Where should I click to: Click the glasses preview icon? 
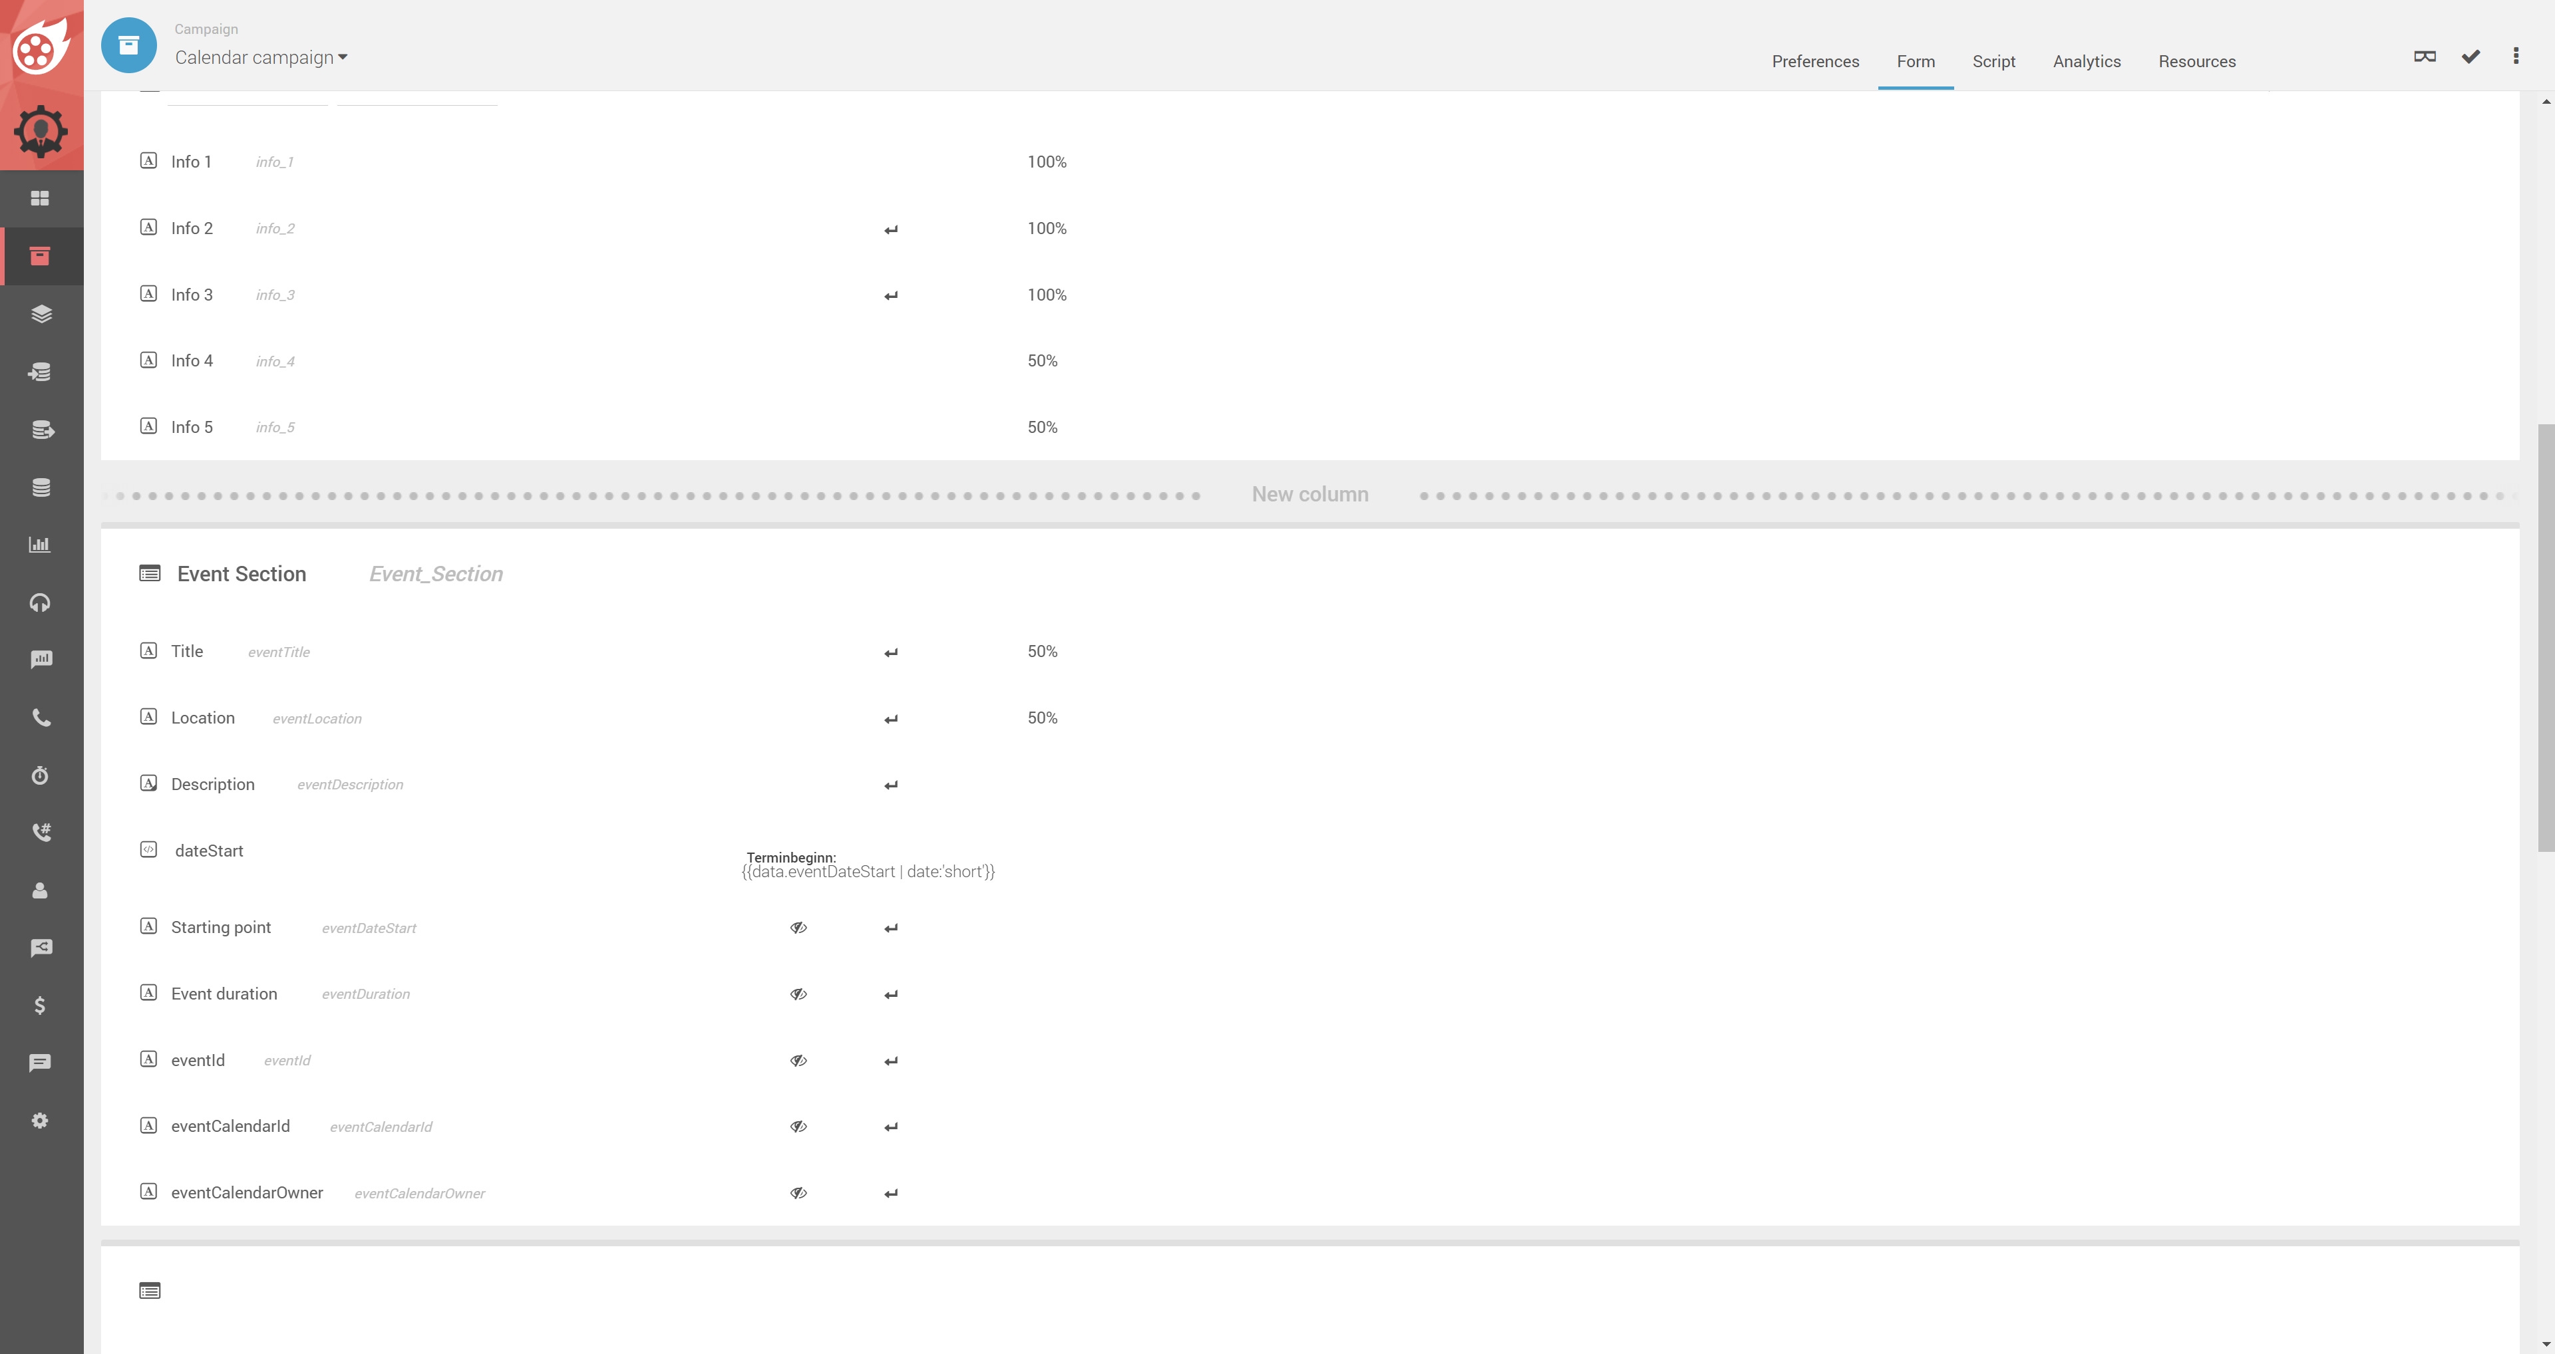click(2424, 57)
